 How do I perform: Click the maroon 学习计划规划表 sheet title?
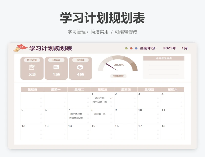51,48
